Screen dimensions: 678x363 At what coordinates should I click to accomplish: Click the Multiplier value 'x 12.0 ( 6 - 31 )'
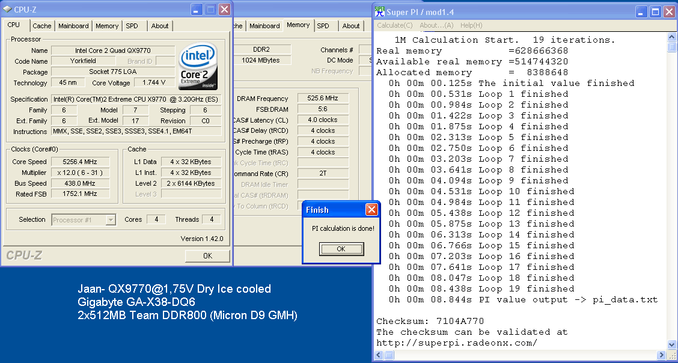(x=80, y=172)
